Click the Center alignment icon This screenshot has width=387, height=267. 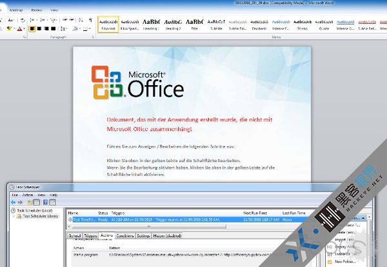(39, 29)
